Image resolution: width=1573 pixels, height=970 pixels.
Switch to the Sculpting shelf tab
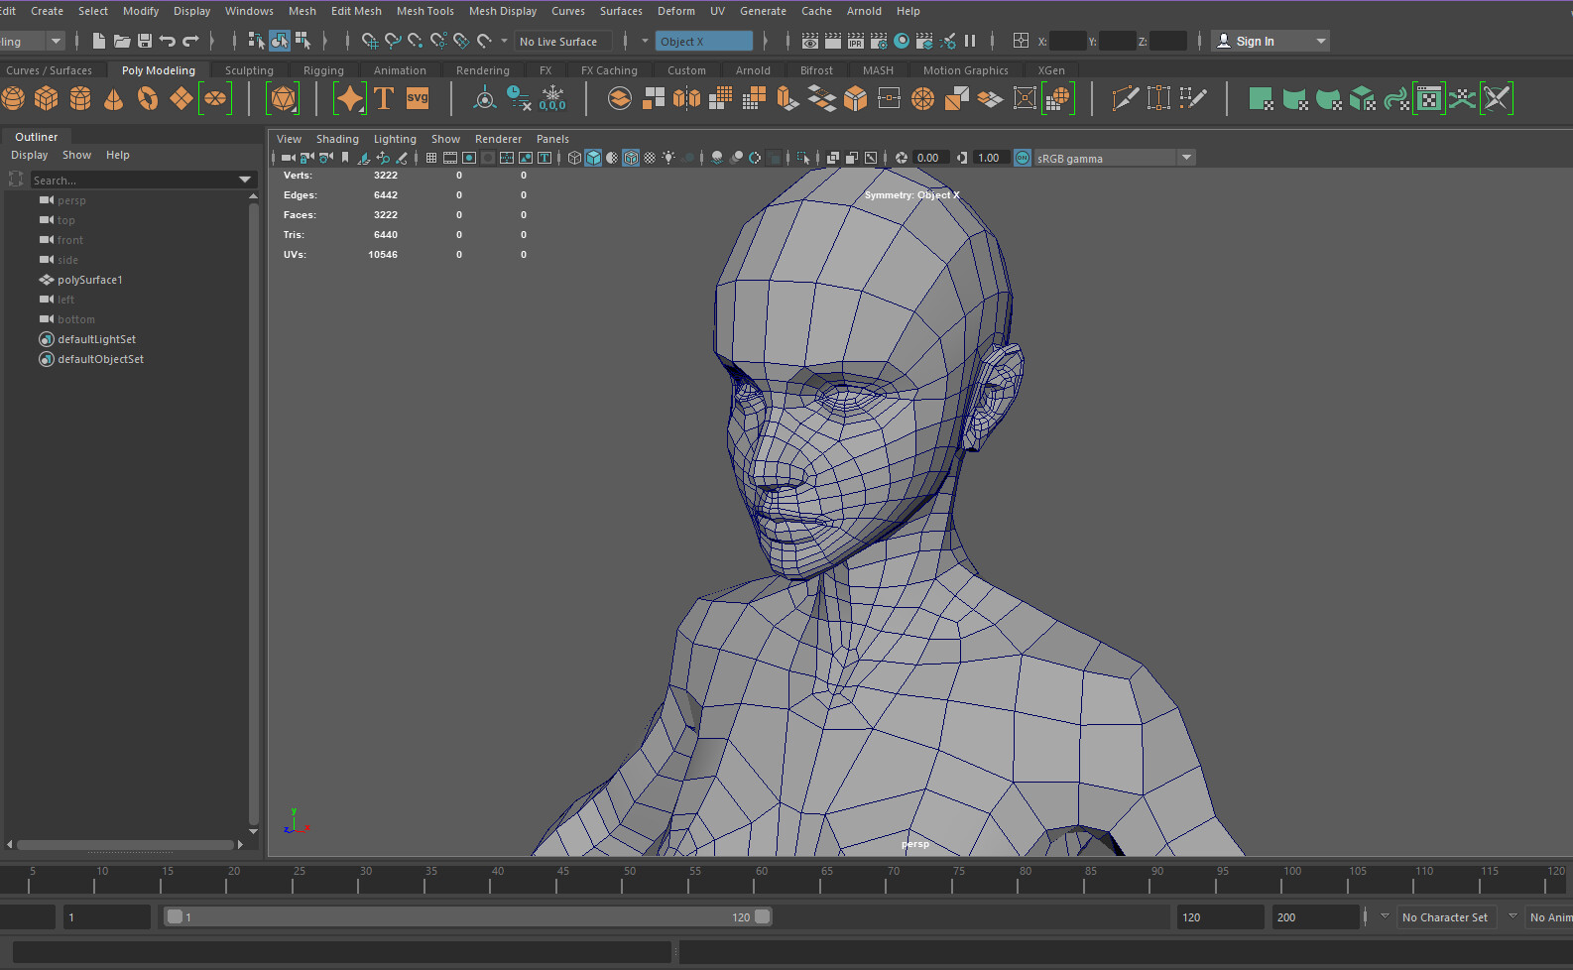pyautogui.click(x=249, y=70)
